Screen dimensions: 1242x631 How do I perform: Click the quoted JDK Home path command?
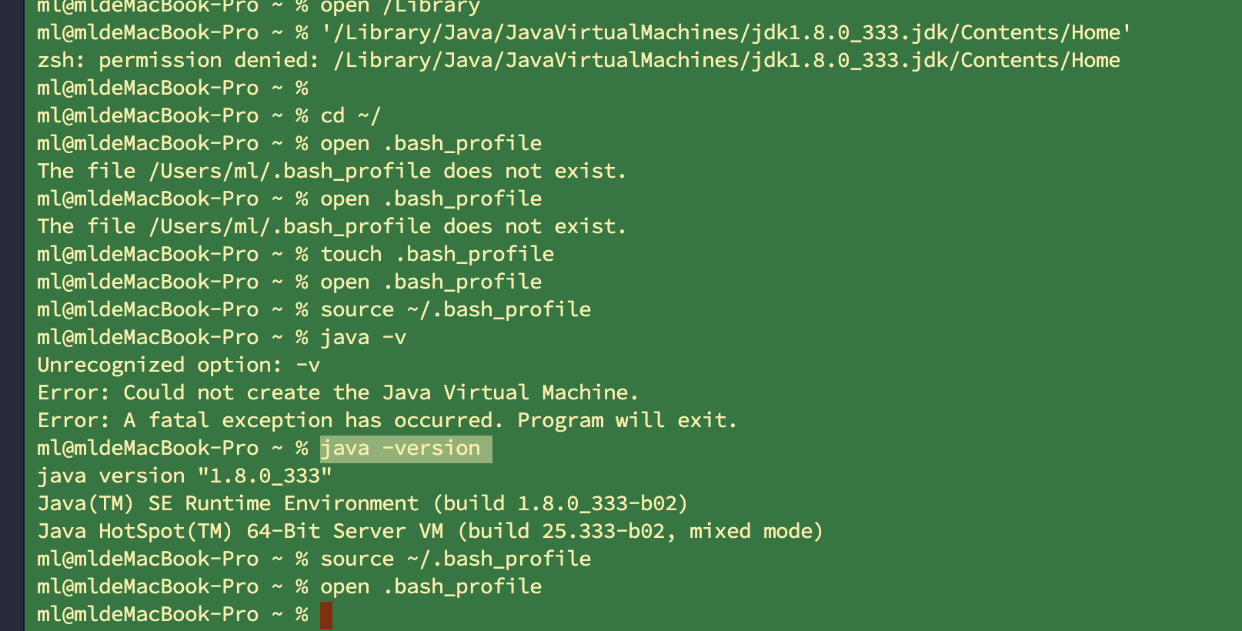pyautogui.click(x=726, y=32)
